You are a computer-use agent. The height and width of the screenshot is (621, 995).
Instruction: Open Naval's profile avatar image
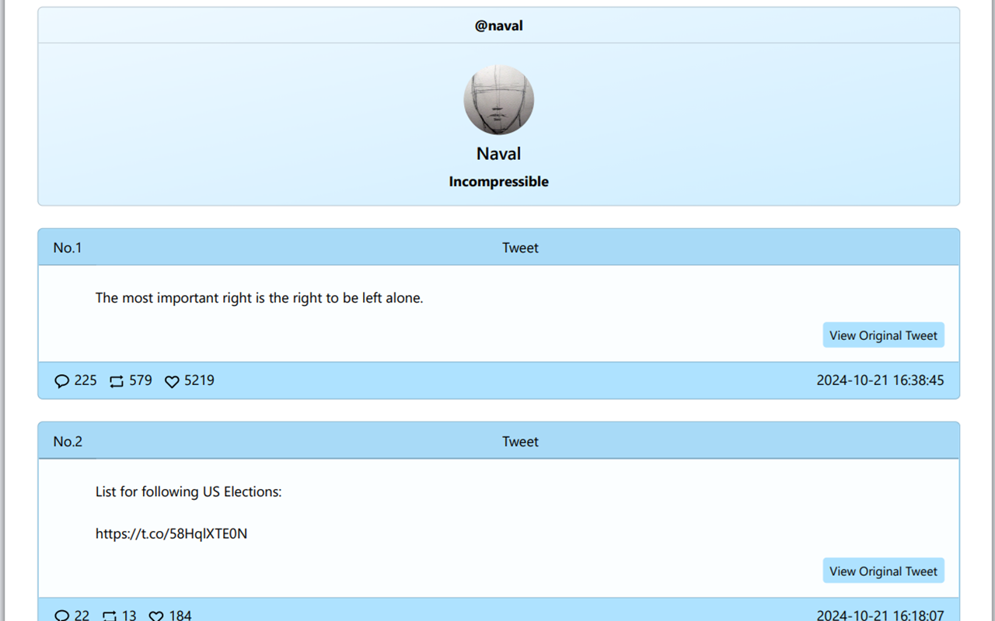tap(499, 99)
